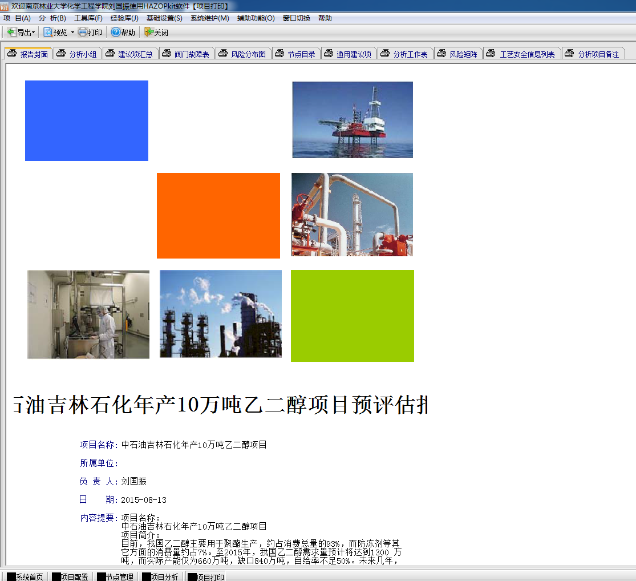Open the 工具库(F) menu

tap(88, 18)
